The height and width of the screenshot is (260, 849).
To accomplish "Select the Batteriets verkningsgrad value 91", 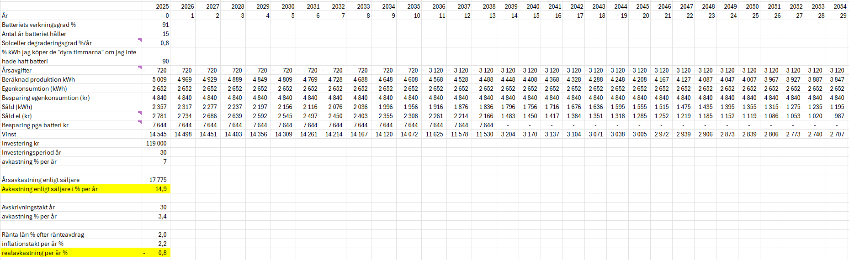I will [165, 25].
